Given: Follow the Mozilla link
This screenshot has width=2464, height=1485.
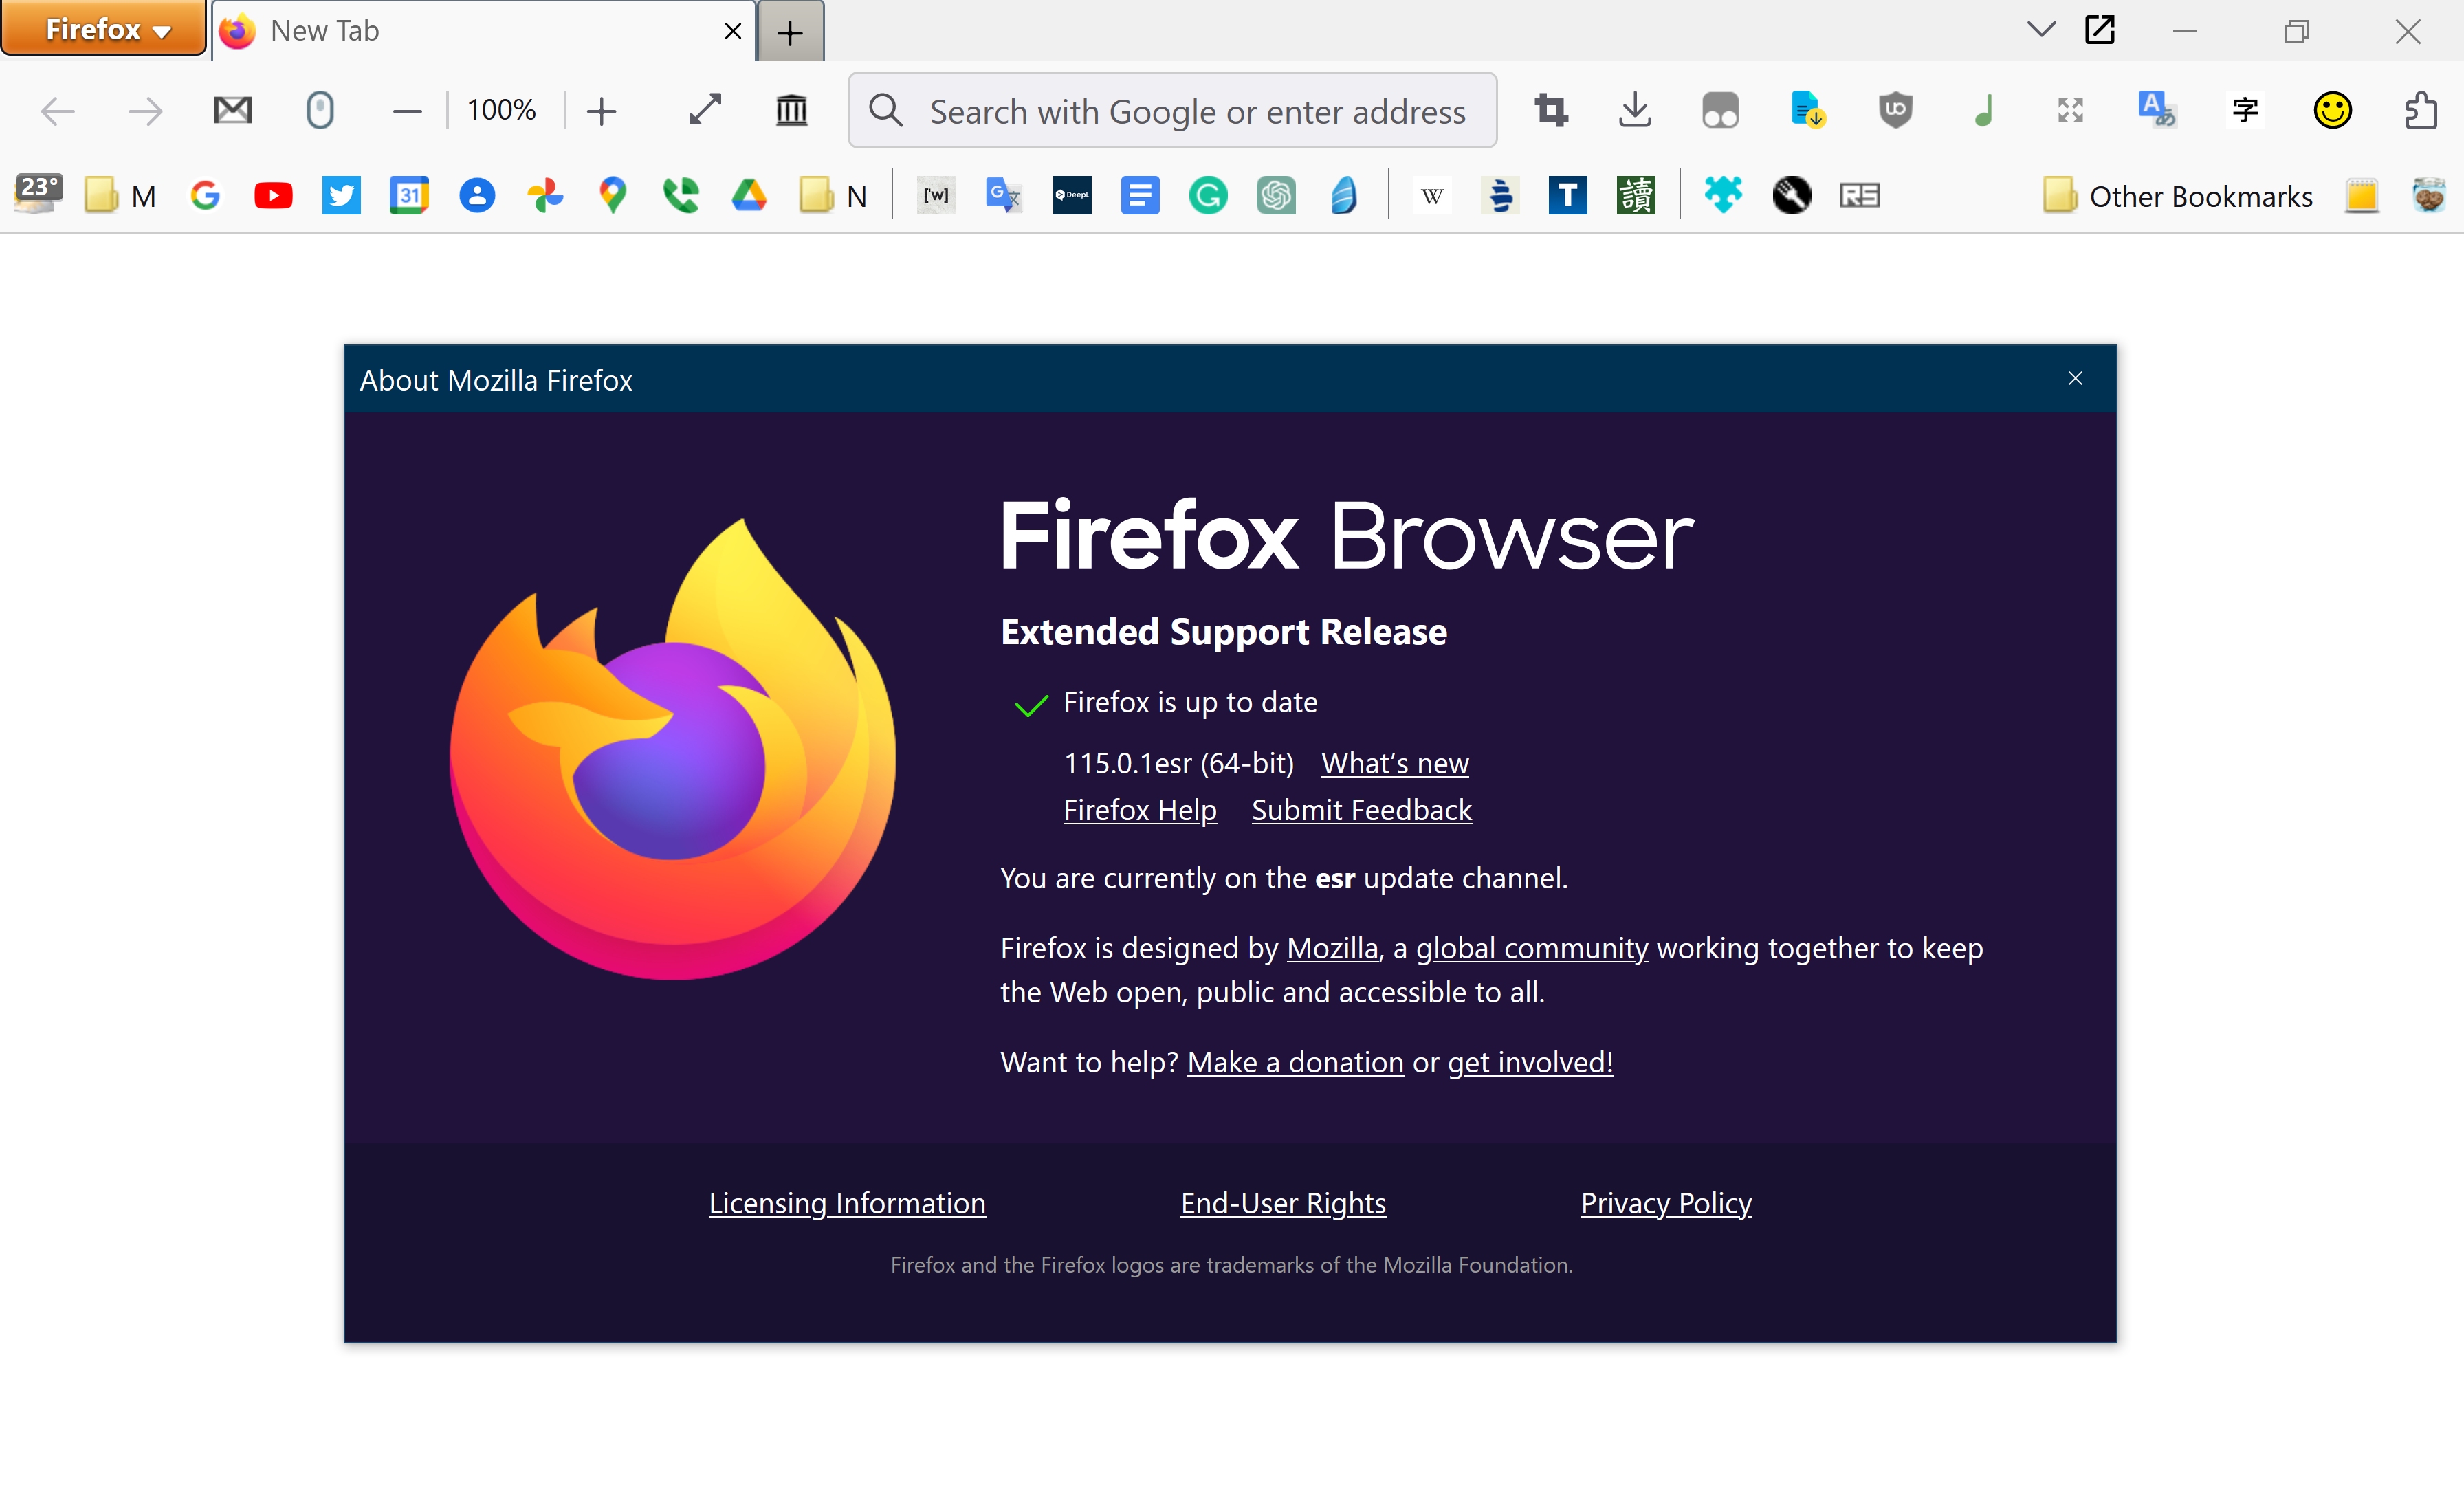Looking at the screenshot, I should point(1332,948).
